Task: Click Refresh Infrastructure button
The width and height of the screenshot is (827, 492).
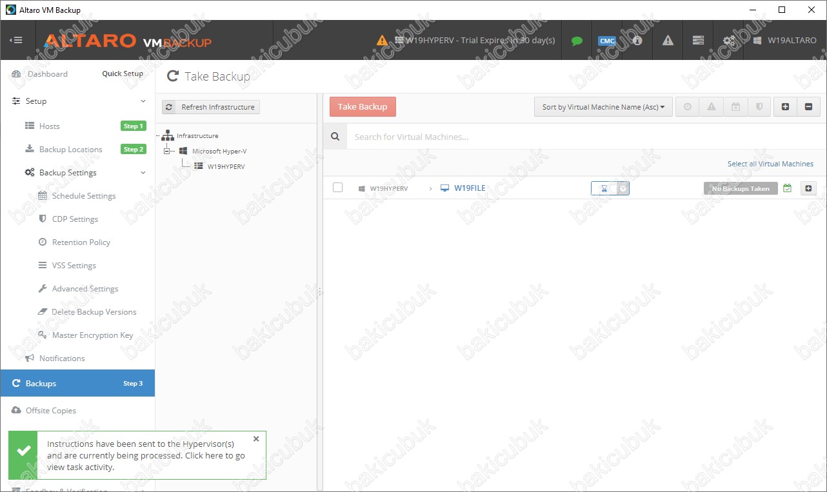Action: [x=211, y=107]
